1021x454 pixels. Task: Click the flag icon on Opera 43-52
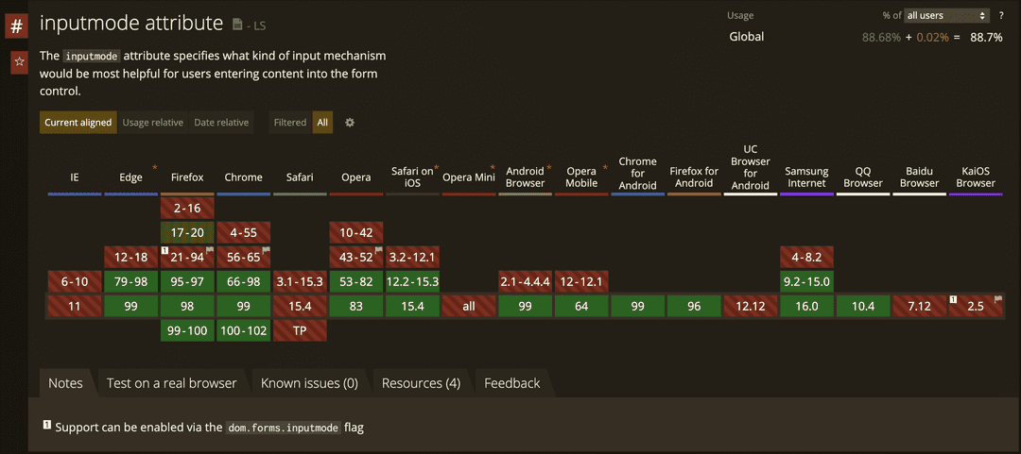coord(378,250)
